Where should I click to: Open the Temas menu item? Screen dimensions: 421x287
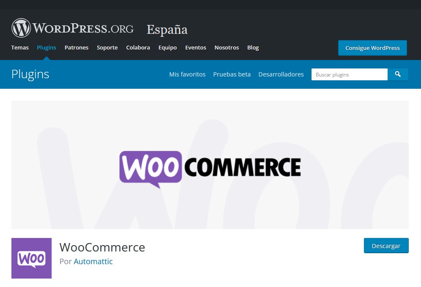(x=20, y=47)
